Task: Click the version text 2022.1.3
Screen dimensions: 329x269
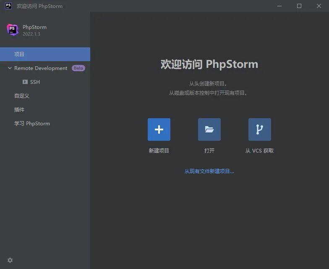Action: 31,34
